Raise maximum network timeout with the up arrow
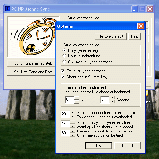159x159 pixels. coord(72,132)
